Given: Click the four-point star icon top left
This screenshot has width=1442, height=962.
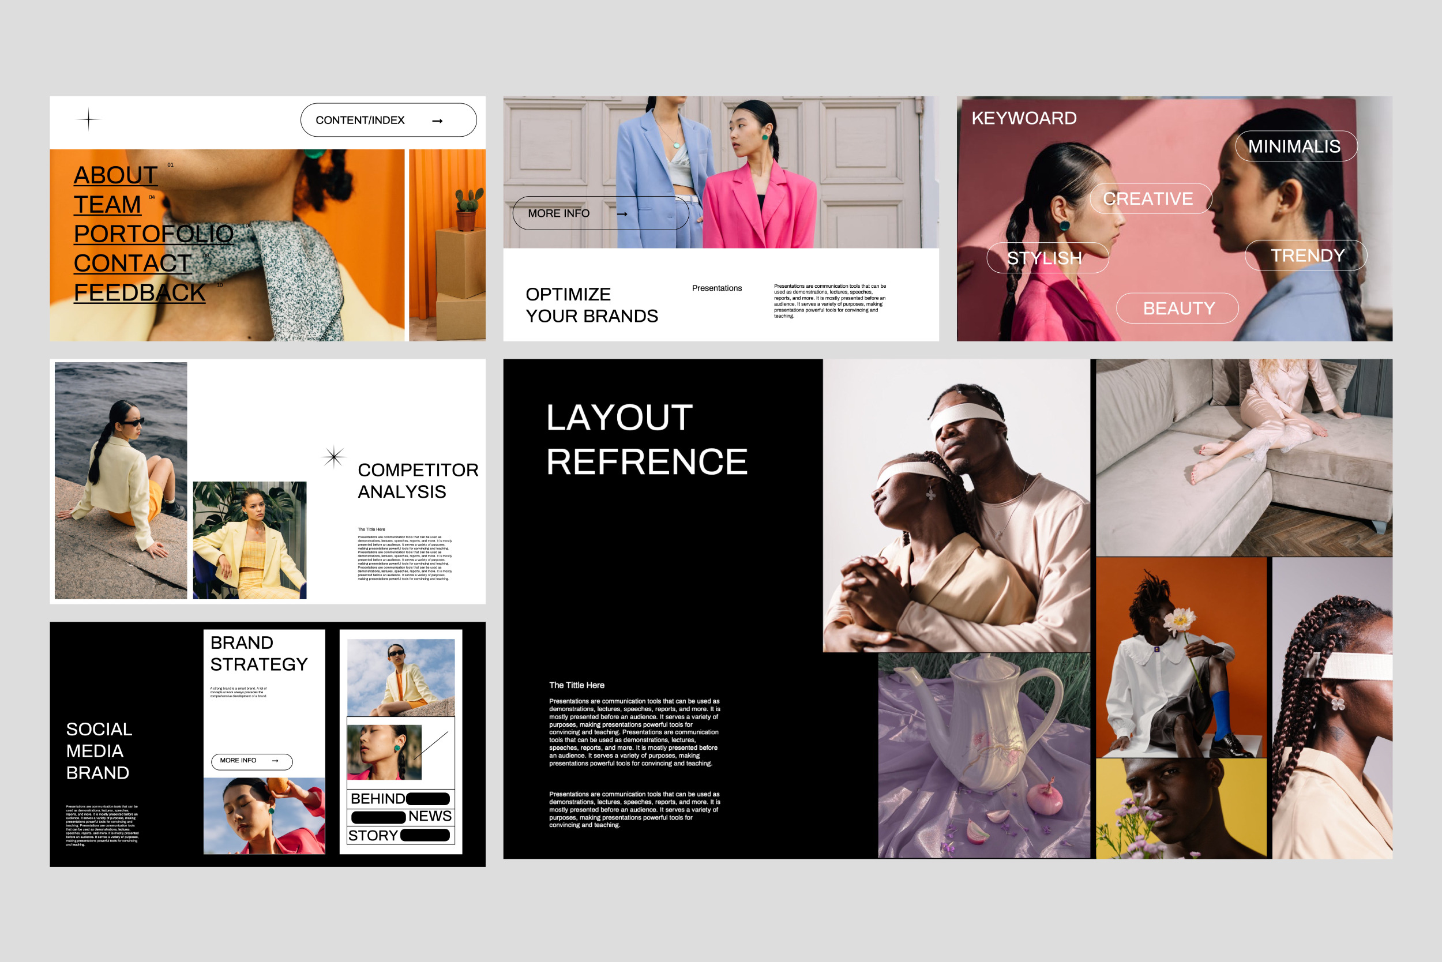Looking at the screenshot, I should tap(88, 119).
